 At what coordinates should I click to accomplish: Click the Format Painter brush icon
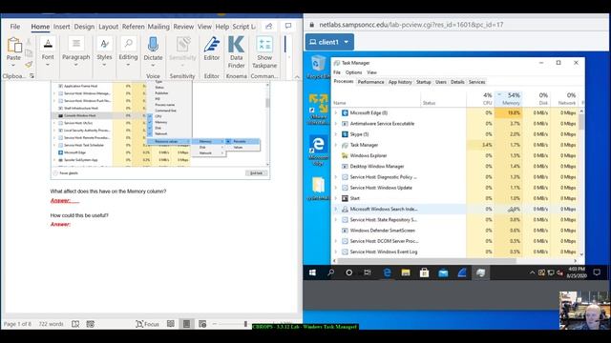(x=29, y=65)
